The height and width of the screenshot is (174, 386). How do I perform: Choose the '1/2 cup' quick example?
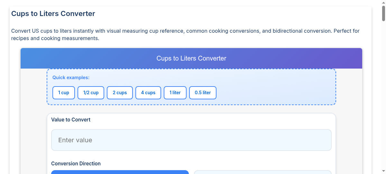(x=91, y=93)
